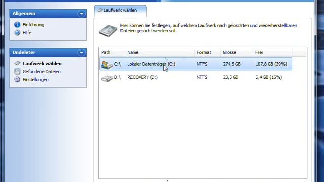Click the D:\ path text
Viewport: 324px width, 182px height.
tap(117, 77)
